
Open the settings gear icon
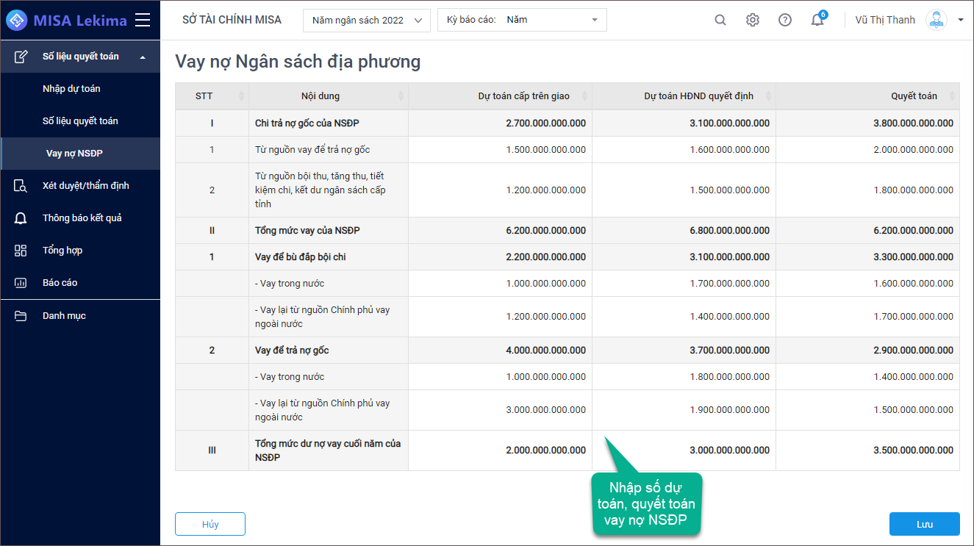click(x=753, y=20)
